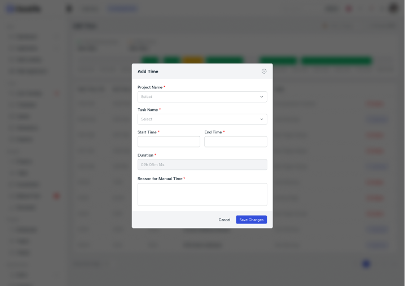Select the blue highlighted tab in top navigation
Image resolution: width=405 pixels, height=286 pixels.
123,8
